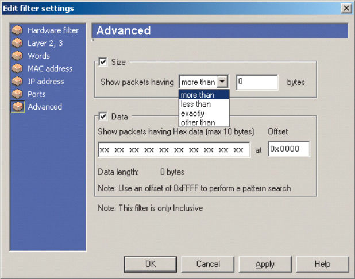355x279 pixels.
Task: Pick 'other than' size option
Action: 198,122
